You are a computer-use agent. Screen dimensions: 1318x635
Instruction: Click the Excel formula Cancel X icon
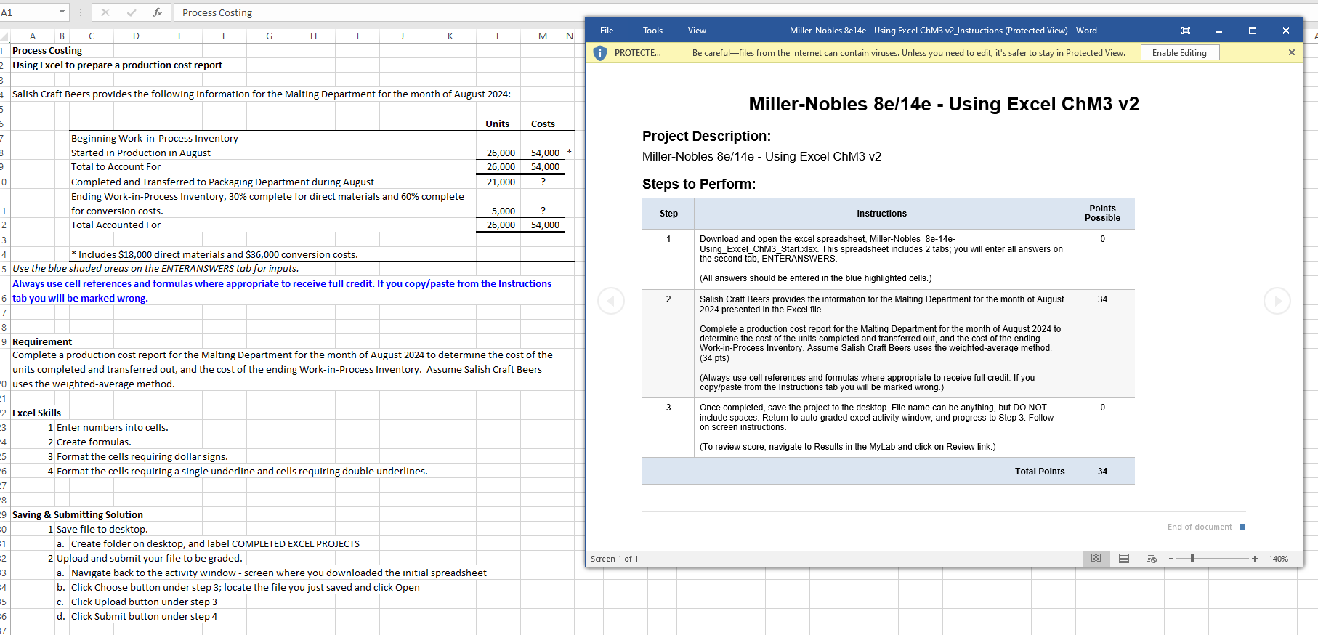105,12
